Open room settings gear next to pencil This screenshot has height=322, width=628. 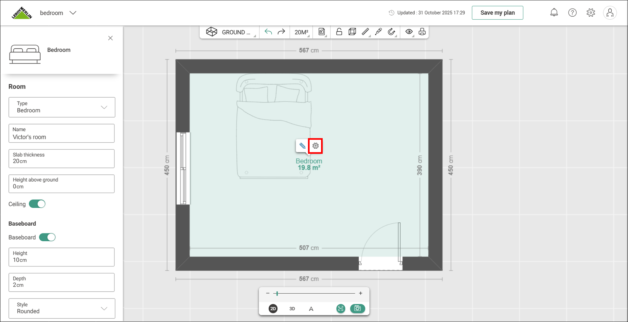point(315,146)
